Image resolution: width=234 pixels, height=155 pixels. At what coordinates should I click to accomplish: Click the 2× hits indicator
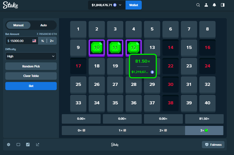coord(163,130)
